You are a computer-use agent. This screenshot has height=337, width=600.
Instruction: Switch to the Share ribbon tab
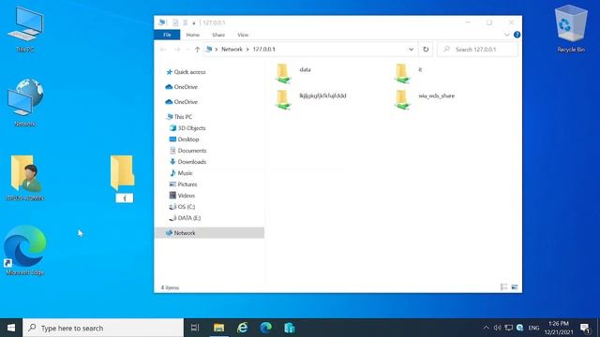click(x=218, y=35)
